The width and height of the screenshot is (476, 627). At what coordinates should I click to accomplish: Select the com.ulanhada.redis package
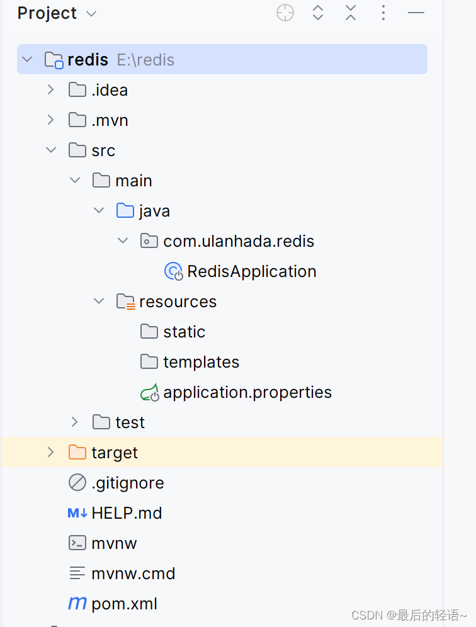(x=238, y=240)
